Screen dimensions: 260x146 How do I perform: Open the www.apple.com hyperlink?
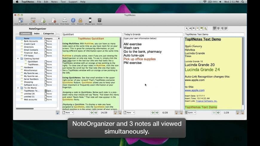195,90
